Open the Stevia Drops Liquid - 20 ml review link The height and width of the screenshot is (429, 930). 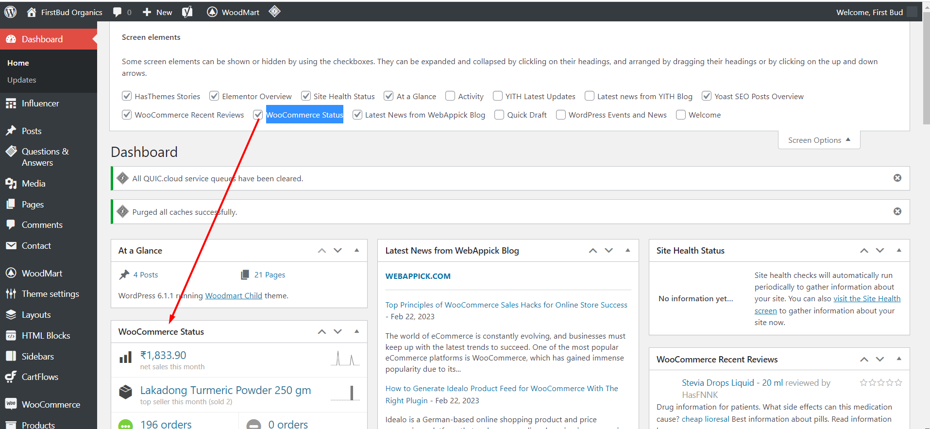(x=732, y=383)
